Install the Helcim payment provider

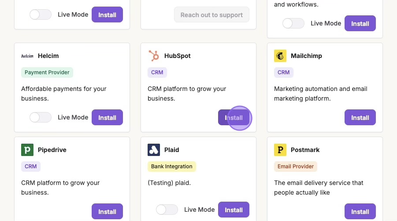click(x=107, y=117)
